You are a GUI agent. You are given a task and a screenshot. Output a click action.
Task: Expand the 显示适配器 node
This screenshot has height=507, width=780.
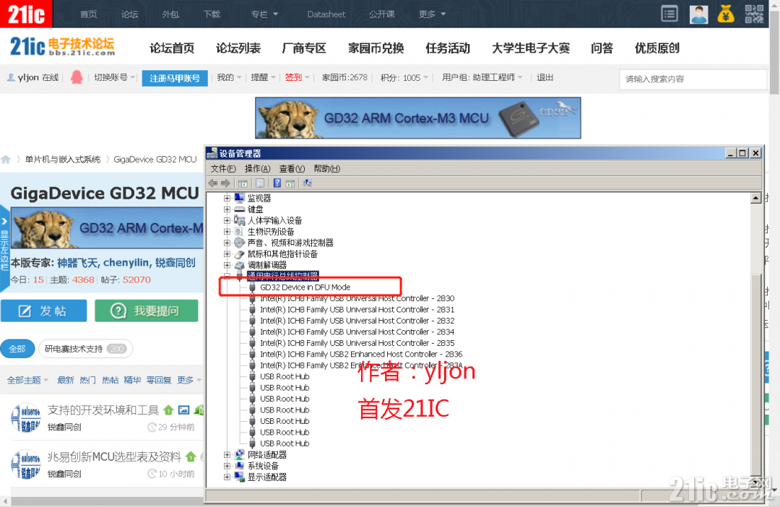point(227,477)
